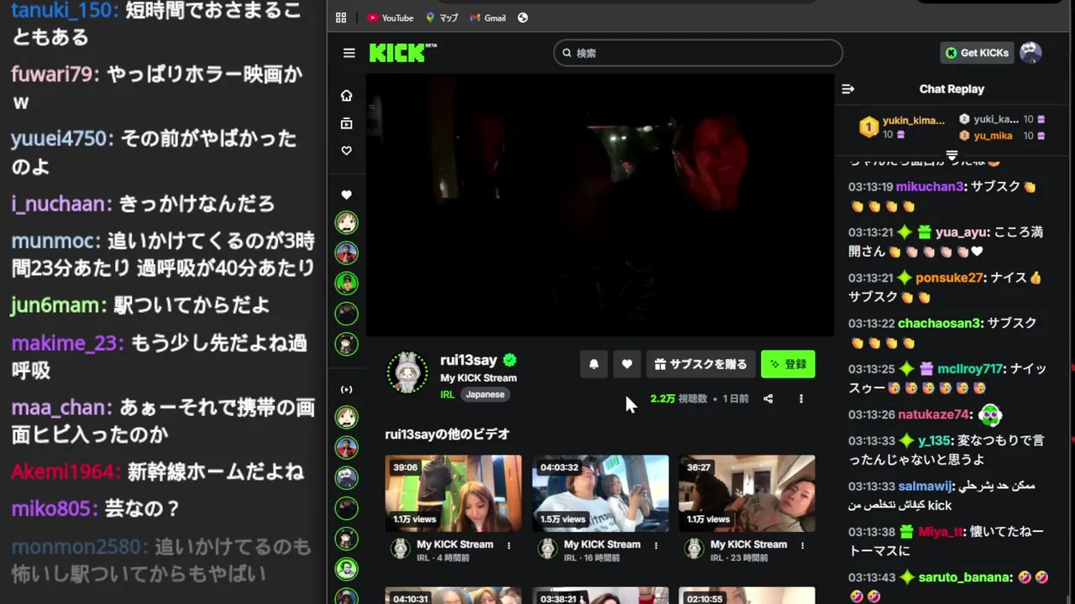Click the rui13sayの他のビデオ heading
The image size is (1075, 604).
coord(448,435)
